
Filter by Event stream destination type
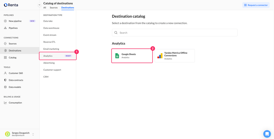[50, 35]
